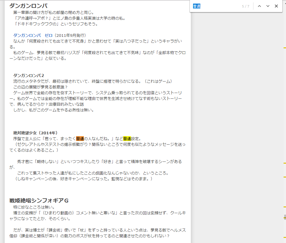This screenshot has width=286, height=243.
Task: Click the 戦姫絶唱シンフォギアG heading
Action: point(39,201)
